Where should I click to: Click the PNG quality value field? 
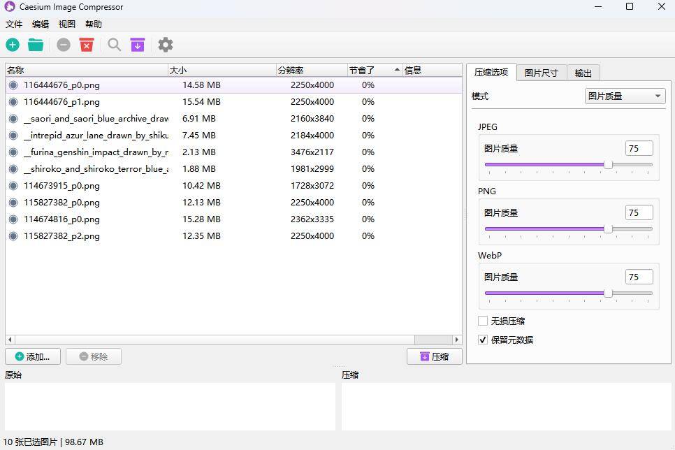639,212
